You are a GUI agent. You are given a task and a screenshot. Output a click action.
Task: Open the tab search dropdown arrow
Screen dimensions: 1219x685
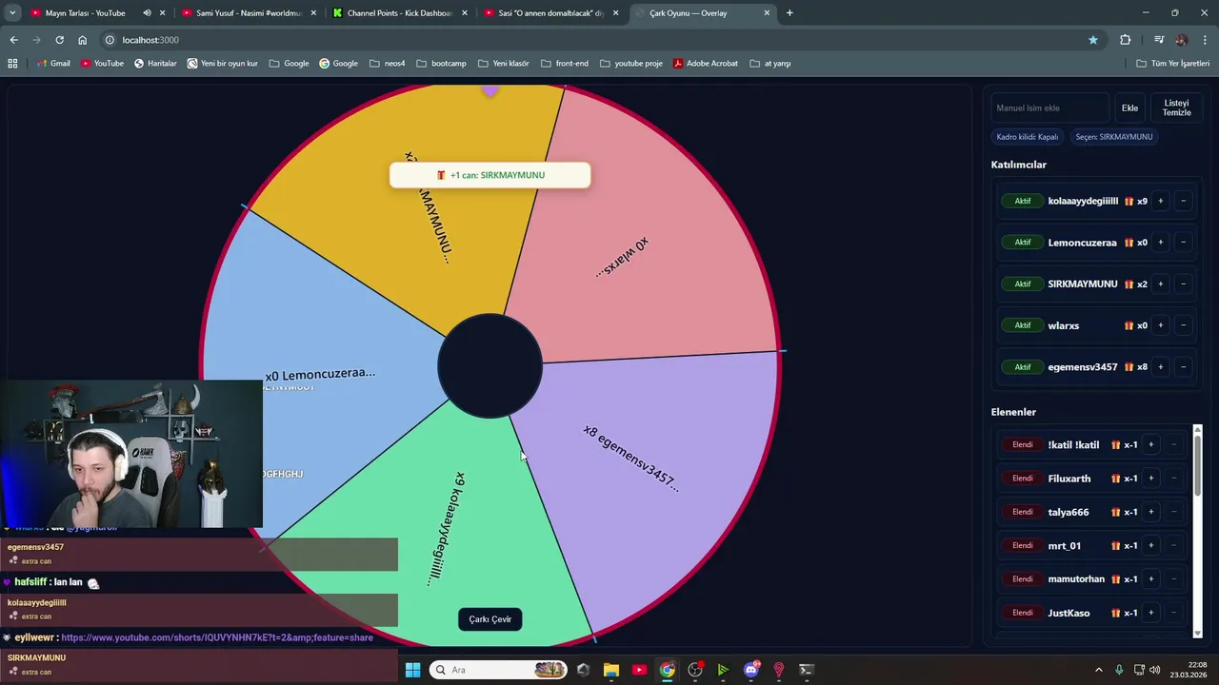click(12, 13)
